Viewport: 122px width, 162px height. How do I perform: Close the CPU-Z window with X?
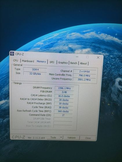click(98, 57)
